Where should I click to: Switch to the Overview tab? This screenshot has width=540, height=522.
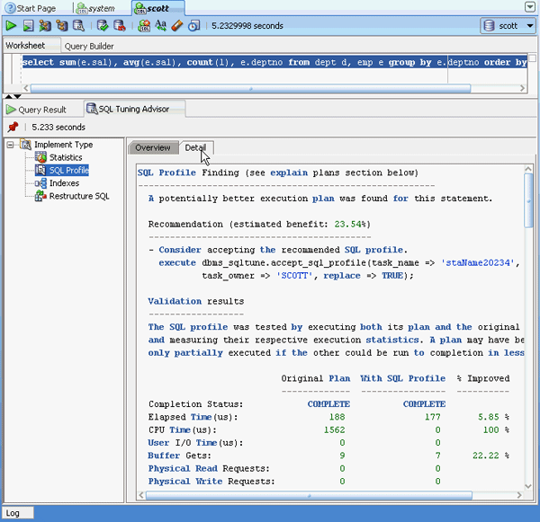(152, 148)
